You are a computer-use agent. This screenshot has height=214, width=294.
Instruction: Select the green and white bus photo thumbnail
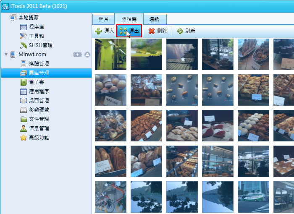click(253, 197)
